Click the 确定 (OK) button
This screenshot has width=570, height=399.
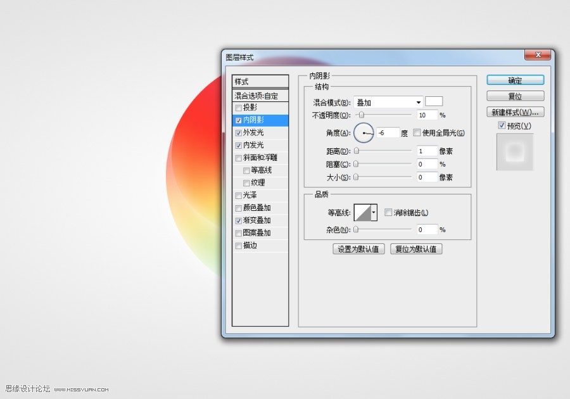(514, 80)
